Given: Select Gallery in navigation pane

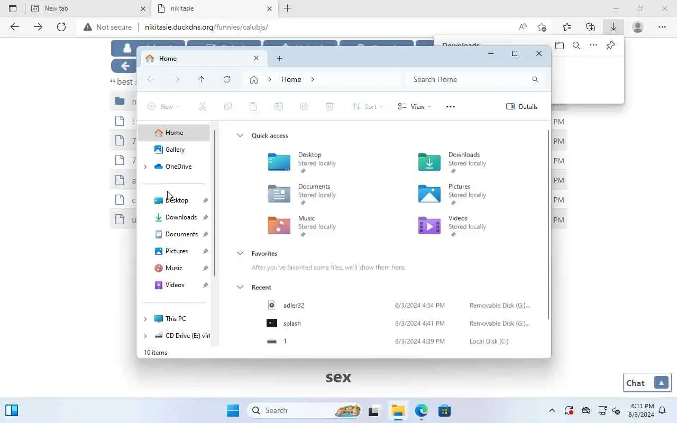Looking at the screenshot, I should tap(175, 150).
